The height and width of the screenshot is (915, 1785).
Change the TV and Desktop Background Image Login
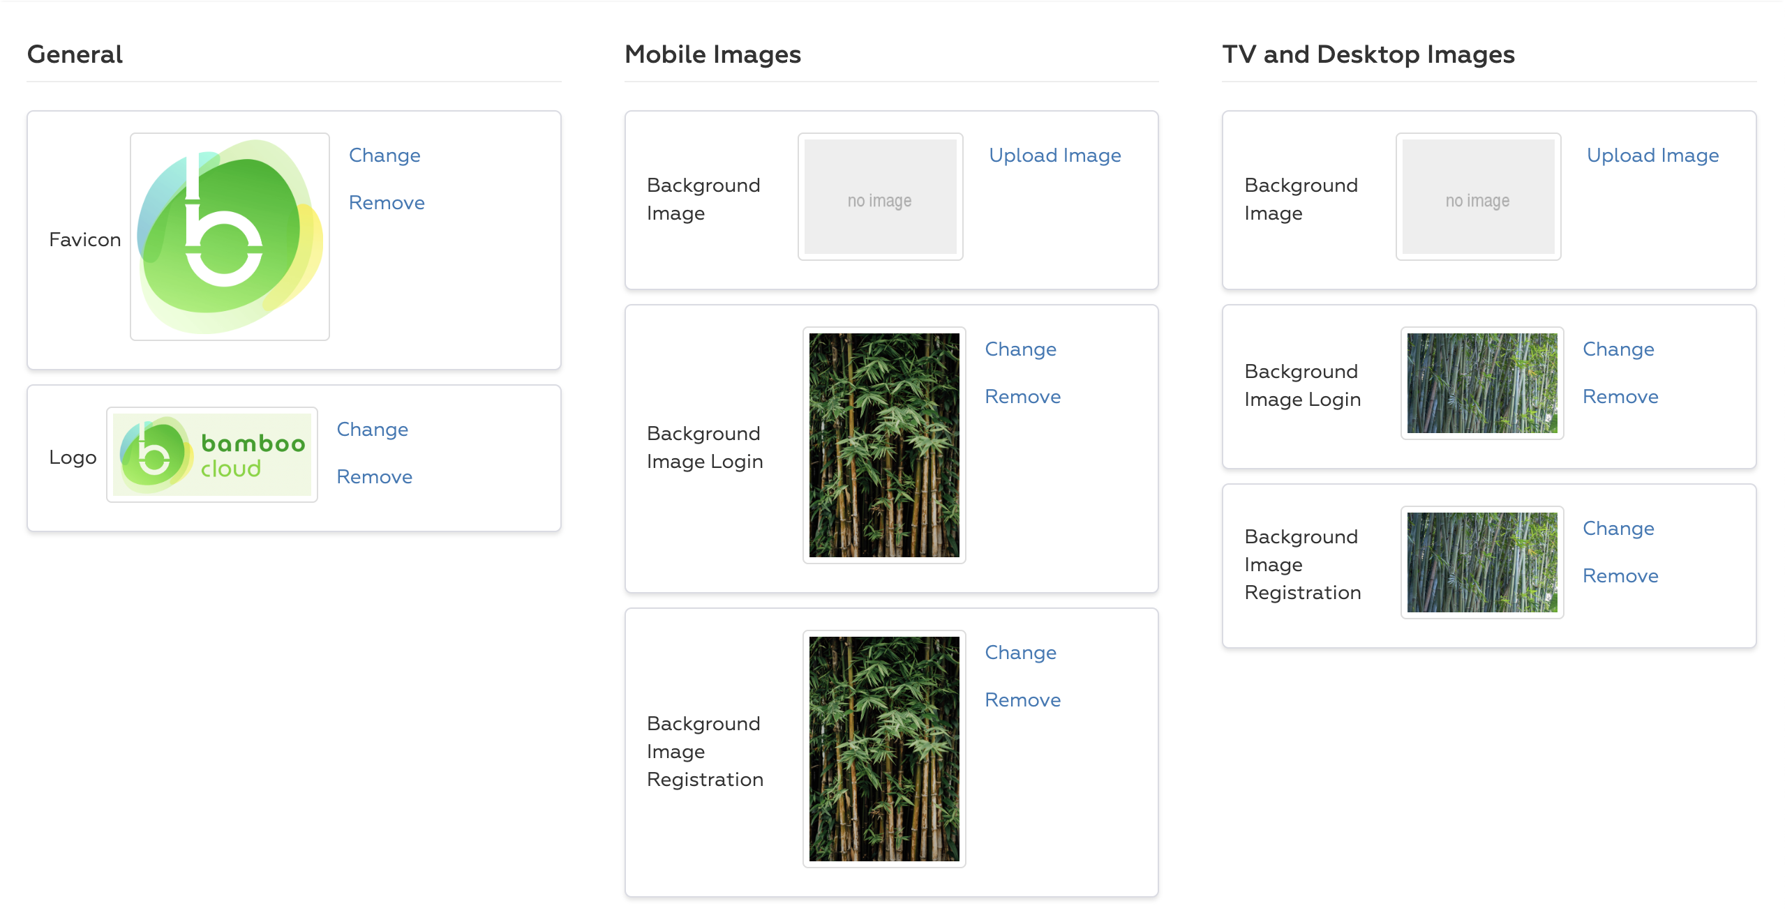[1618, 349]
